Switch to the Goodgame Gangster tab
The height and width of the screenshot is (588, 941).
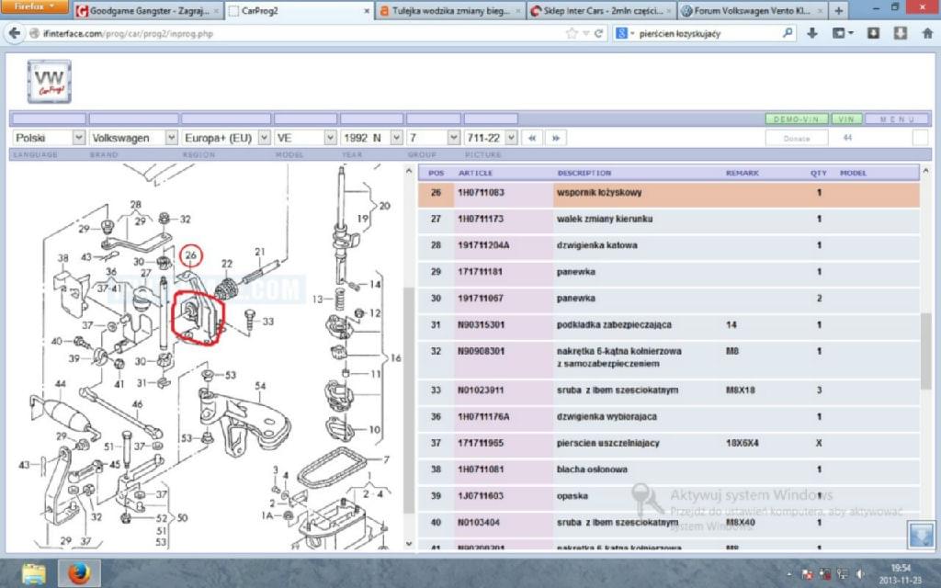coord(148,11)
